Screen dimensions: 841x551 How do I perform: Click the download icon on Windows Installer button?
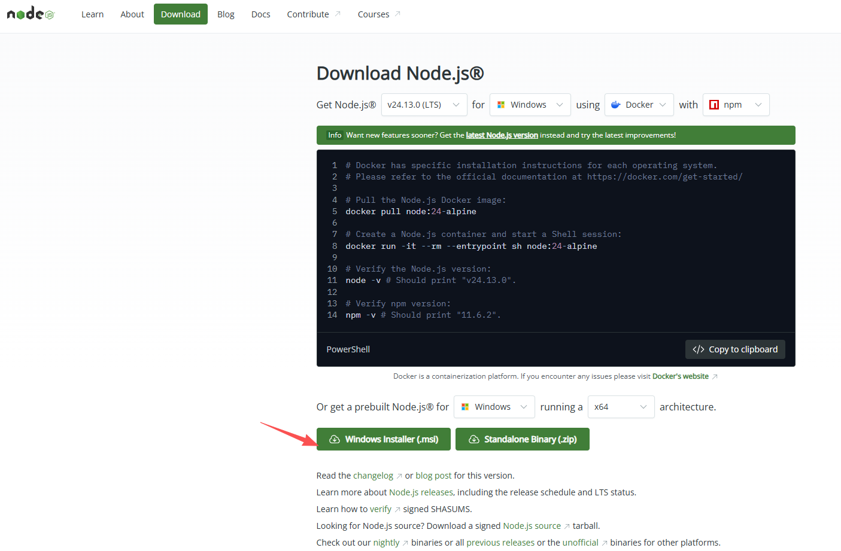pyautogui.click(x=335, y=439)
